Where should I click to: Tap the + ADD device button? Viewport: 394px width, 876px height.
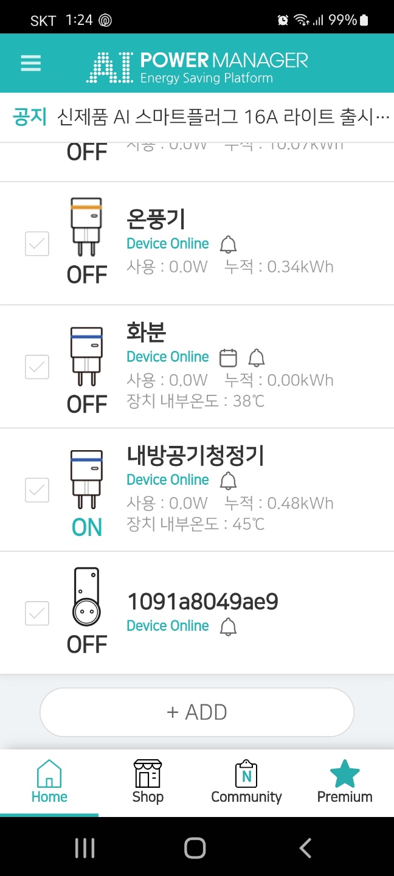[197, 712]
